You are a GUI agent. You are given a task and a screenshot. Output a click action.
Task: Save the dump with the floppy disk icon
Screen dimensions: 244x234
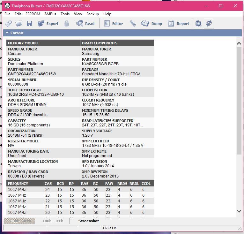point(29,24)
